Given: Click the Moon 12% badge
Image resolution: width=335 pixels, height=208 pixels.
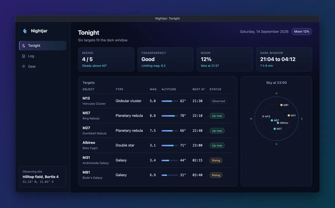Looking at the screenshot, I should pyautogui.click(x=302, y=31).
